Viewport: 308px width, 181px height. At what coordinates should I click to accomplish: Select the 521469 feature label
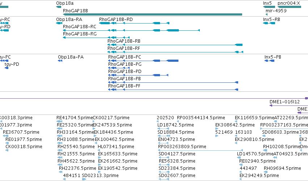[224, 132]
